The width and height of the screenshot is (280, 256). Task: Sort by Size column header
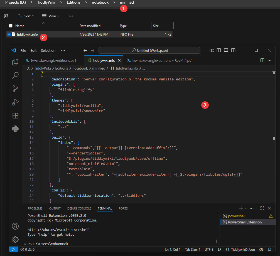coord(162,26)
